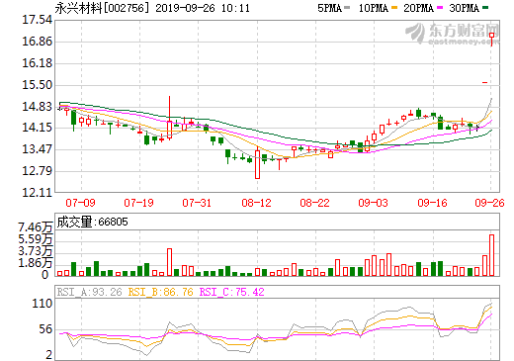Click the 12.11 price axis label
Image resolution: width=514 pixels, height=361 pixels.
click(x=38, y=193)
